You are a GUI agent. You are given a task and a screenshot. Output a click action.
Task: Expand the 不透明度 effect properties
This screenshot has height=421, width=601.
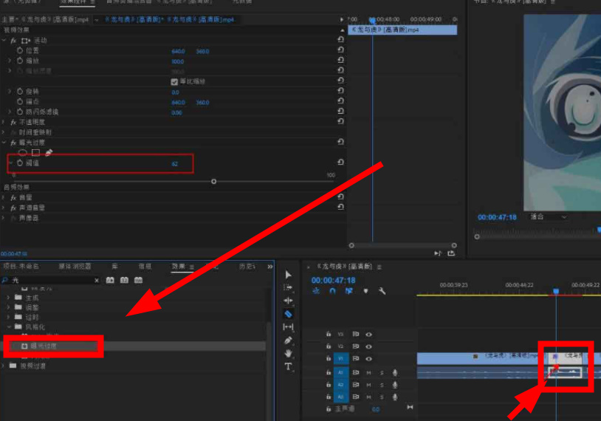pos(4,122)
